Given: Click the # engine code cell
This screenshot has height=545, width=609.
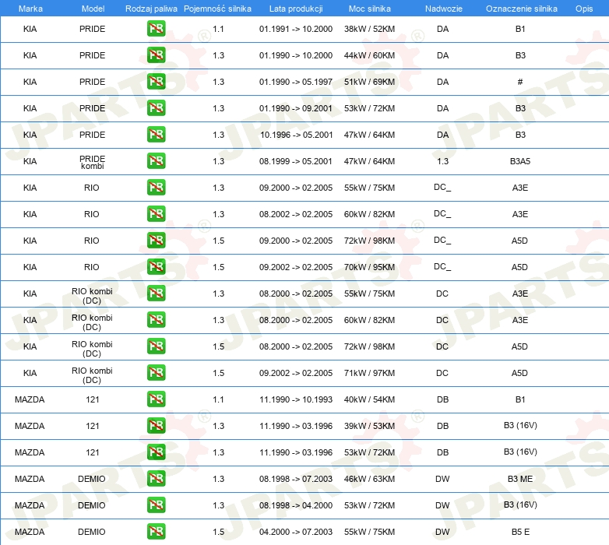Looking at the screenshot, I should [520, 82].
